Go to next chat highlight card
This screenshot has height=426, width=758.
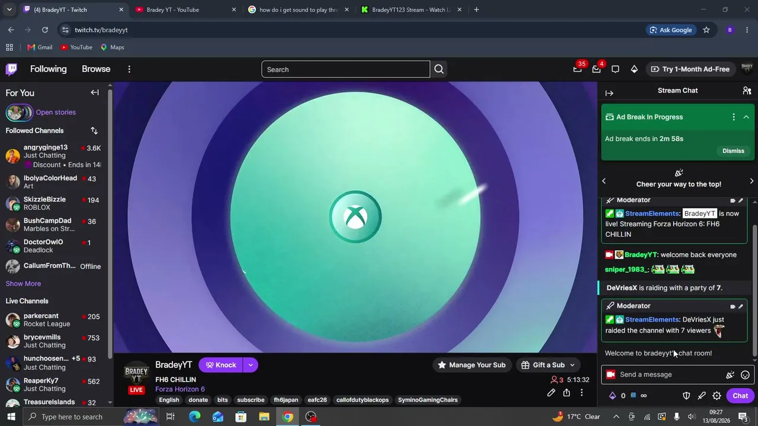(x=752, y=181)
